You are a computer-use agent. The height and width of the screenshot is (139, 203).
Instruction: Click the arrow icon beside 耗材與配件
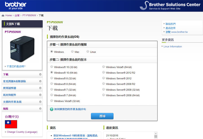click(40, 95)
